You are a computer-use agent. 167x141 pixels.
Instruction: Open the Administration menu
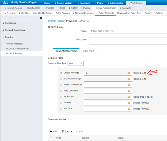[x=116, y=3]
